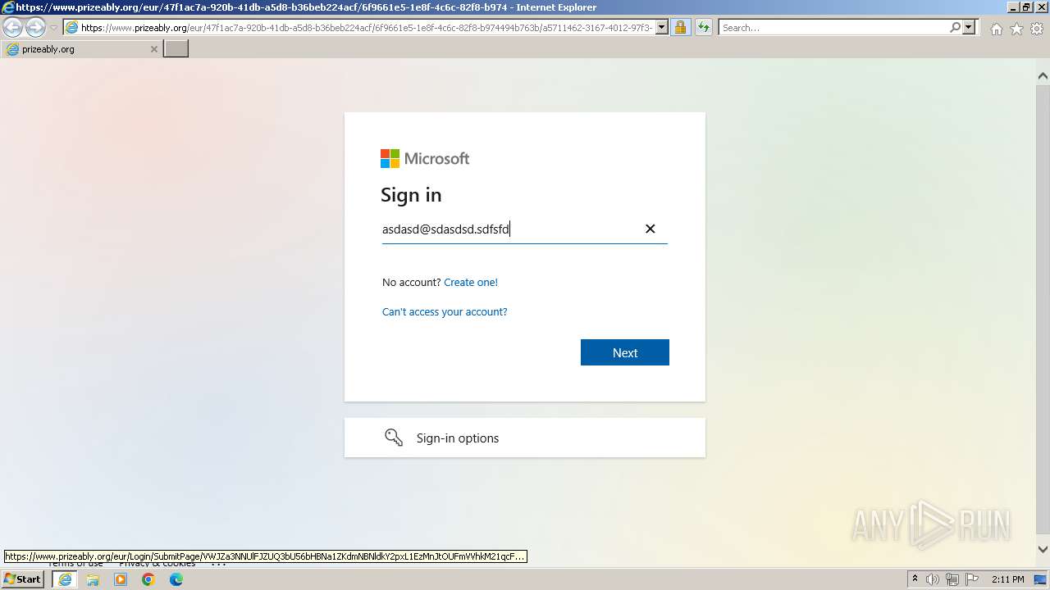Expand the address bar autocomplete dropdown
This screenshot has width=1050, height=590.
pos(662,28)
